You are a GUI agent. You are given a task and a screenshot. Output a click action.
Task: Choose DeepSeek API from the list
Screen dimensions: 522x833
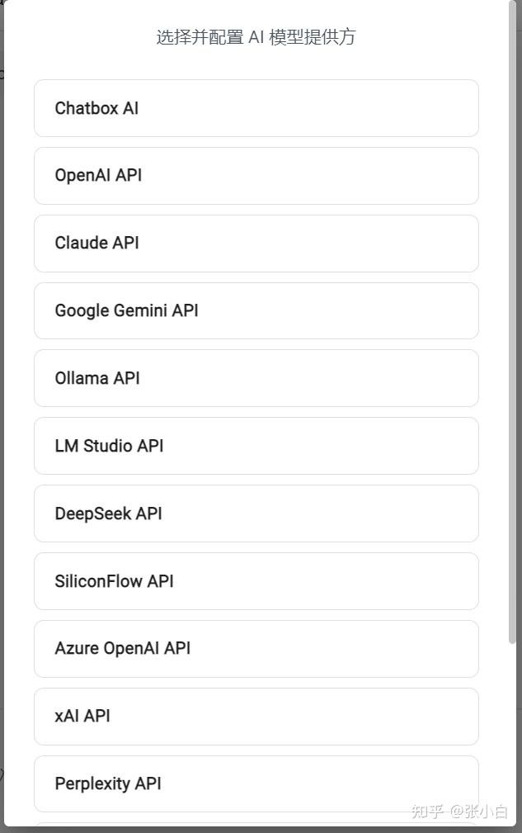pos(256,514)
